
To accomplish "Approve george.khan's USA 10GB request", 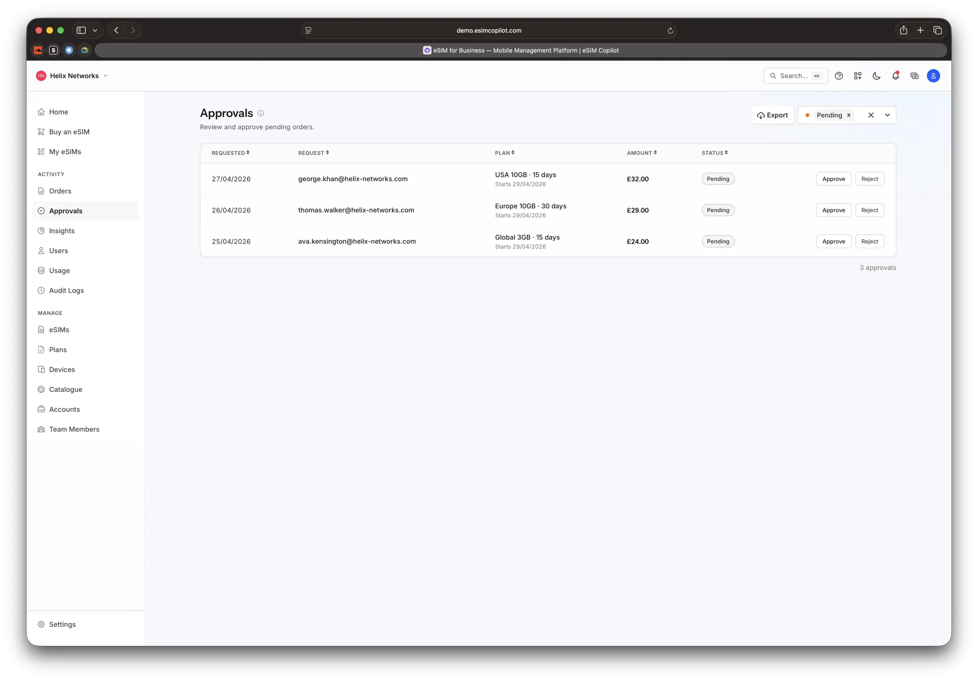I will pyautogui.click(x=834, y=179).
